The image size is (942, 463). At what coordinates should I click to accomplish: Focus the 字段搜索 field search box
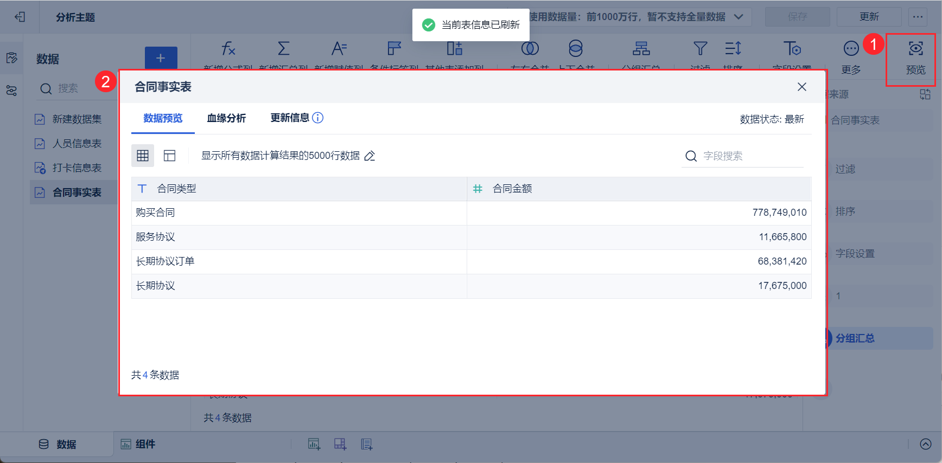[x=743, y=156]
